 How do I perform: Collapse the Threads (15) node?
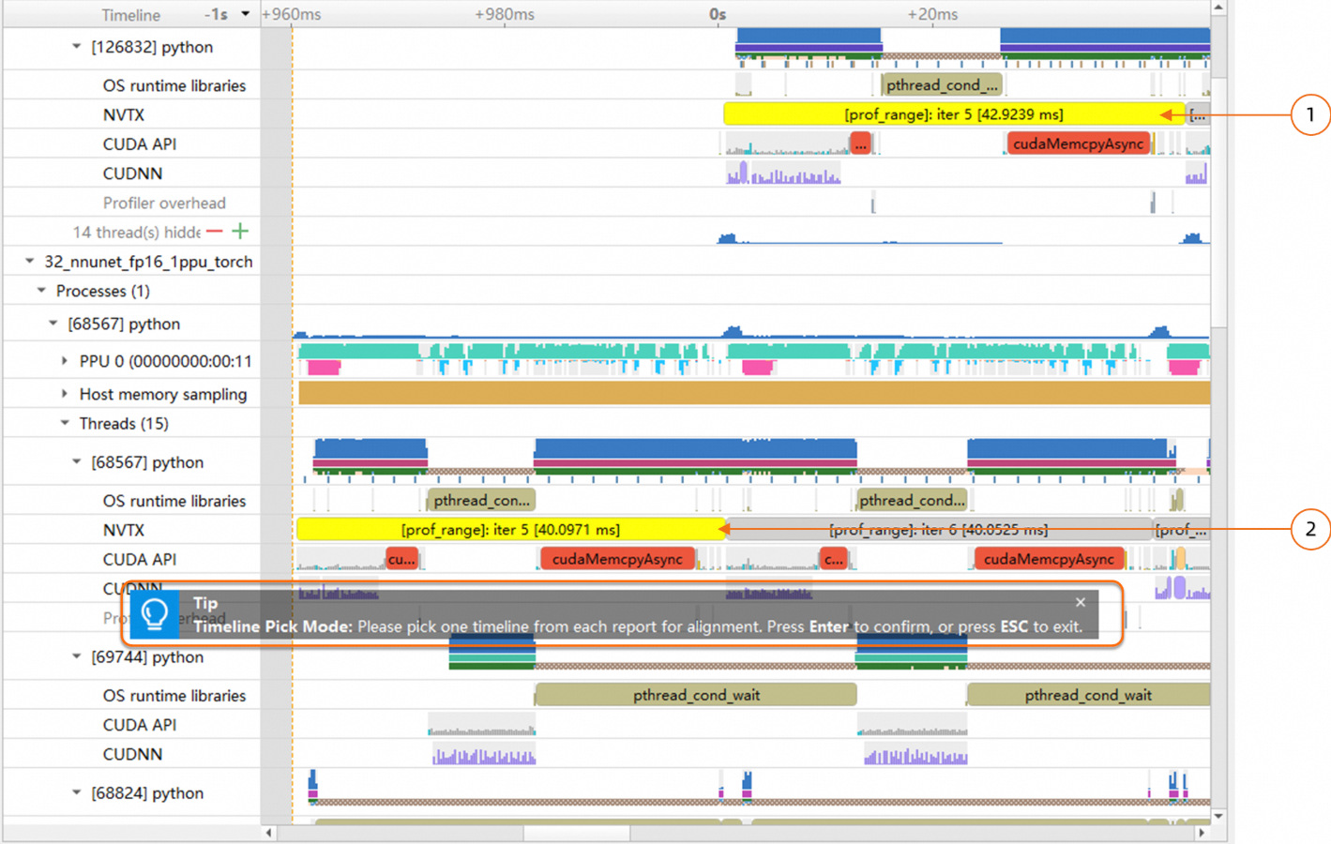[65, 423]
